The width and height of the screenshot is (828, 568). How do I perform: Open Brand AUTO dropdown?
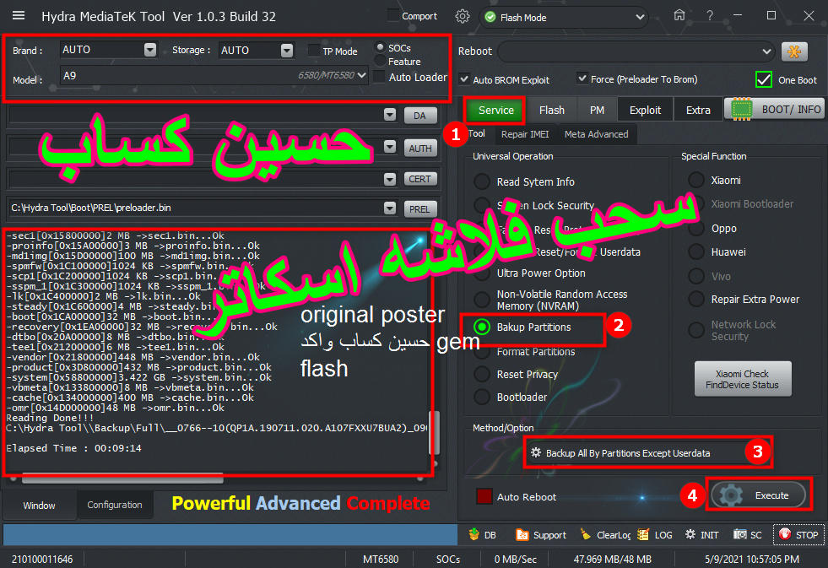tap(150, 50)
